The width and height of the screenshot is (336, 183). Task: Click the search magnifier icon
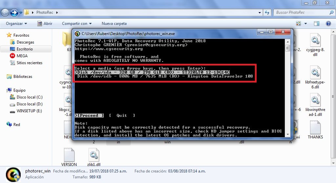point(331,12)
